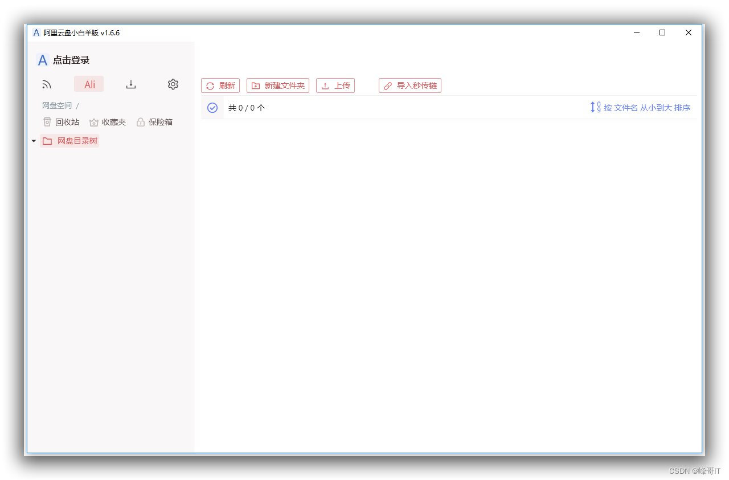Click the app logo beside 点击登录
The width and height of the screenshot is (729, 480).
tap(43, 60)
